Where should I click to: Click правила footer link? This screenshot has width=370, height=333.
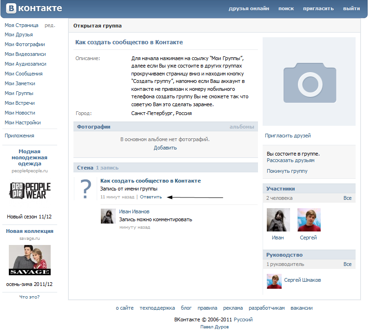coord(208,309)
